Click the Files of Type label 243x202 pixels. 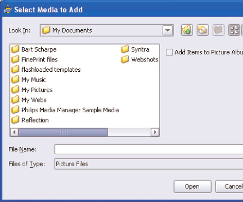coord(27,164)
